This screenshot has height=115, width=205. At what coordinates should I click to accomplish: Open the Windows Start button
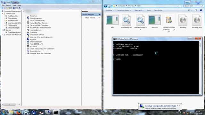4,112
